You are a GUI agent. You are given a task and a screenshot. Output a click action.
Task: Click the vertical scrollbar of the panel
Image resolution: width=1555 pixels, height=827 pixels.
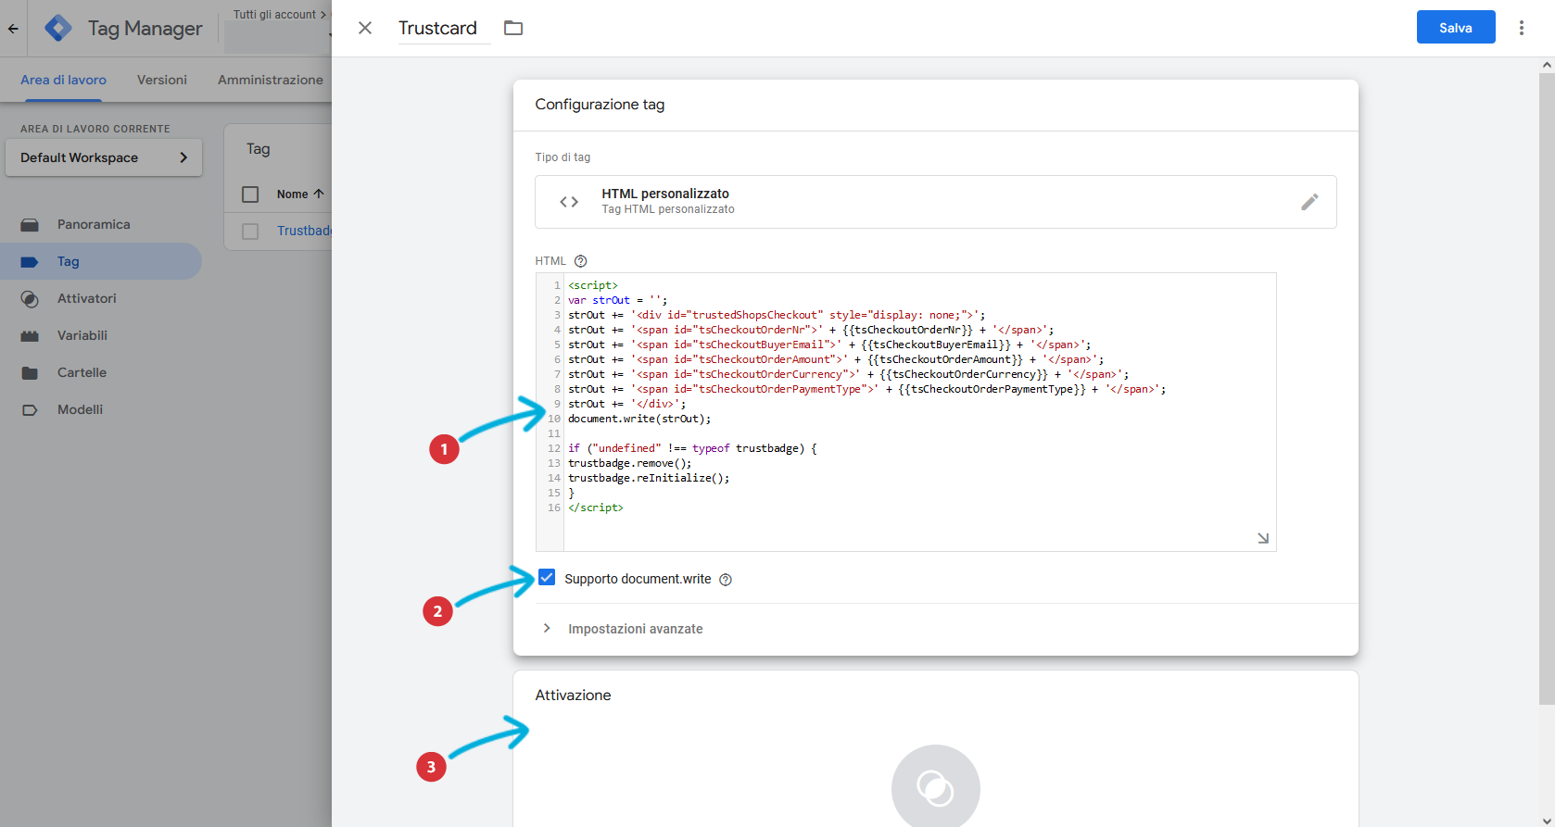(x=1547, y=389)
